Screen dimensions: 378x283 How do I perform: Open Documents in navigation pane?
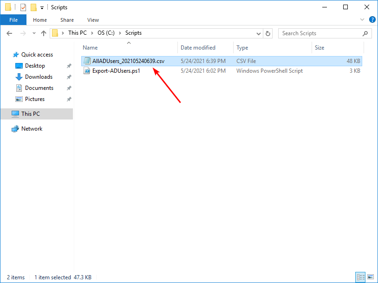39,88
